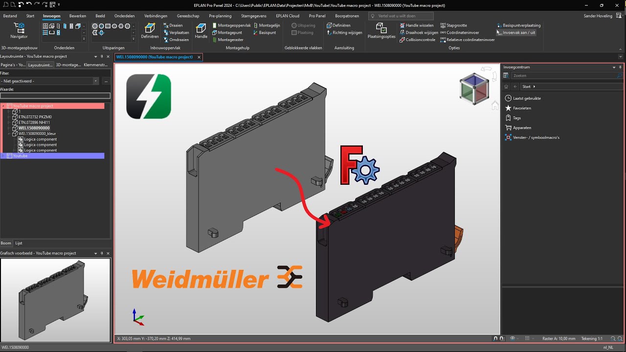Viewport: 626px width, 352px height.
Task: Click Basispuntverplaatsing option
Action: point(518,25)
